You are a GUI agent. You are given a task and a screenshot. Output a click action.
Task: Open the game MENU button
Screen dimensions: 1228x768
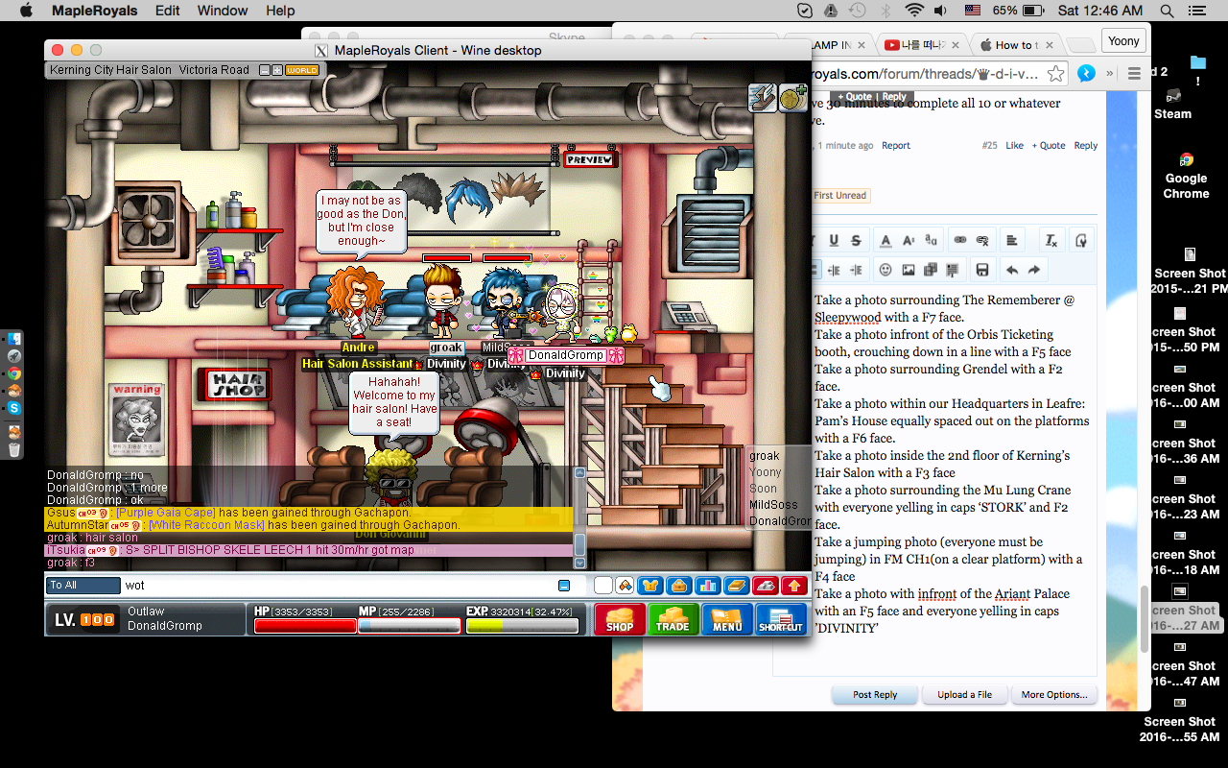(726, 619)
